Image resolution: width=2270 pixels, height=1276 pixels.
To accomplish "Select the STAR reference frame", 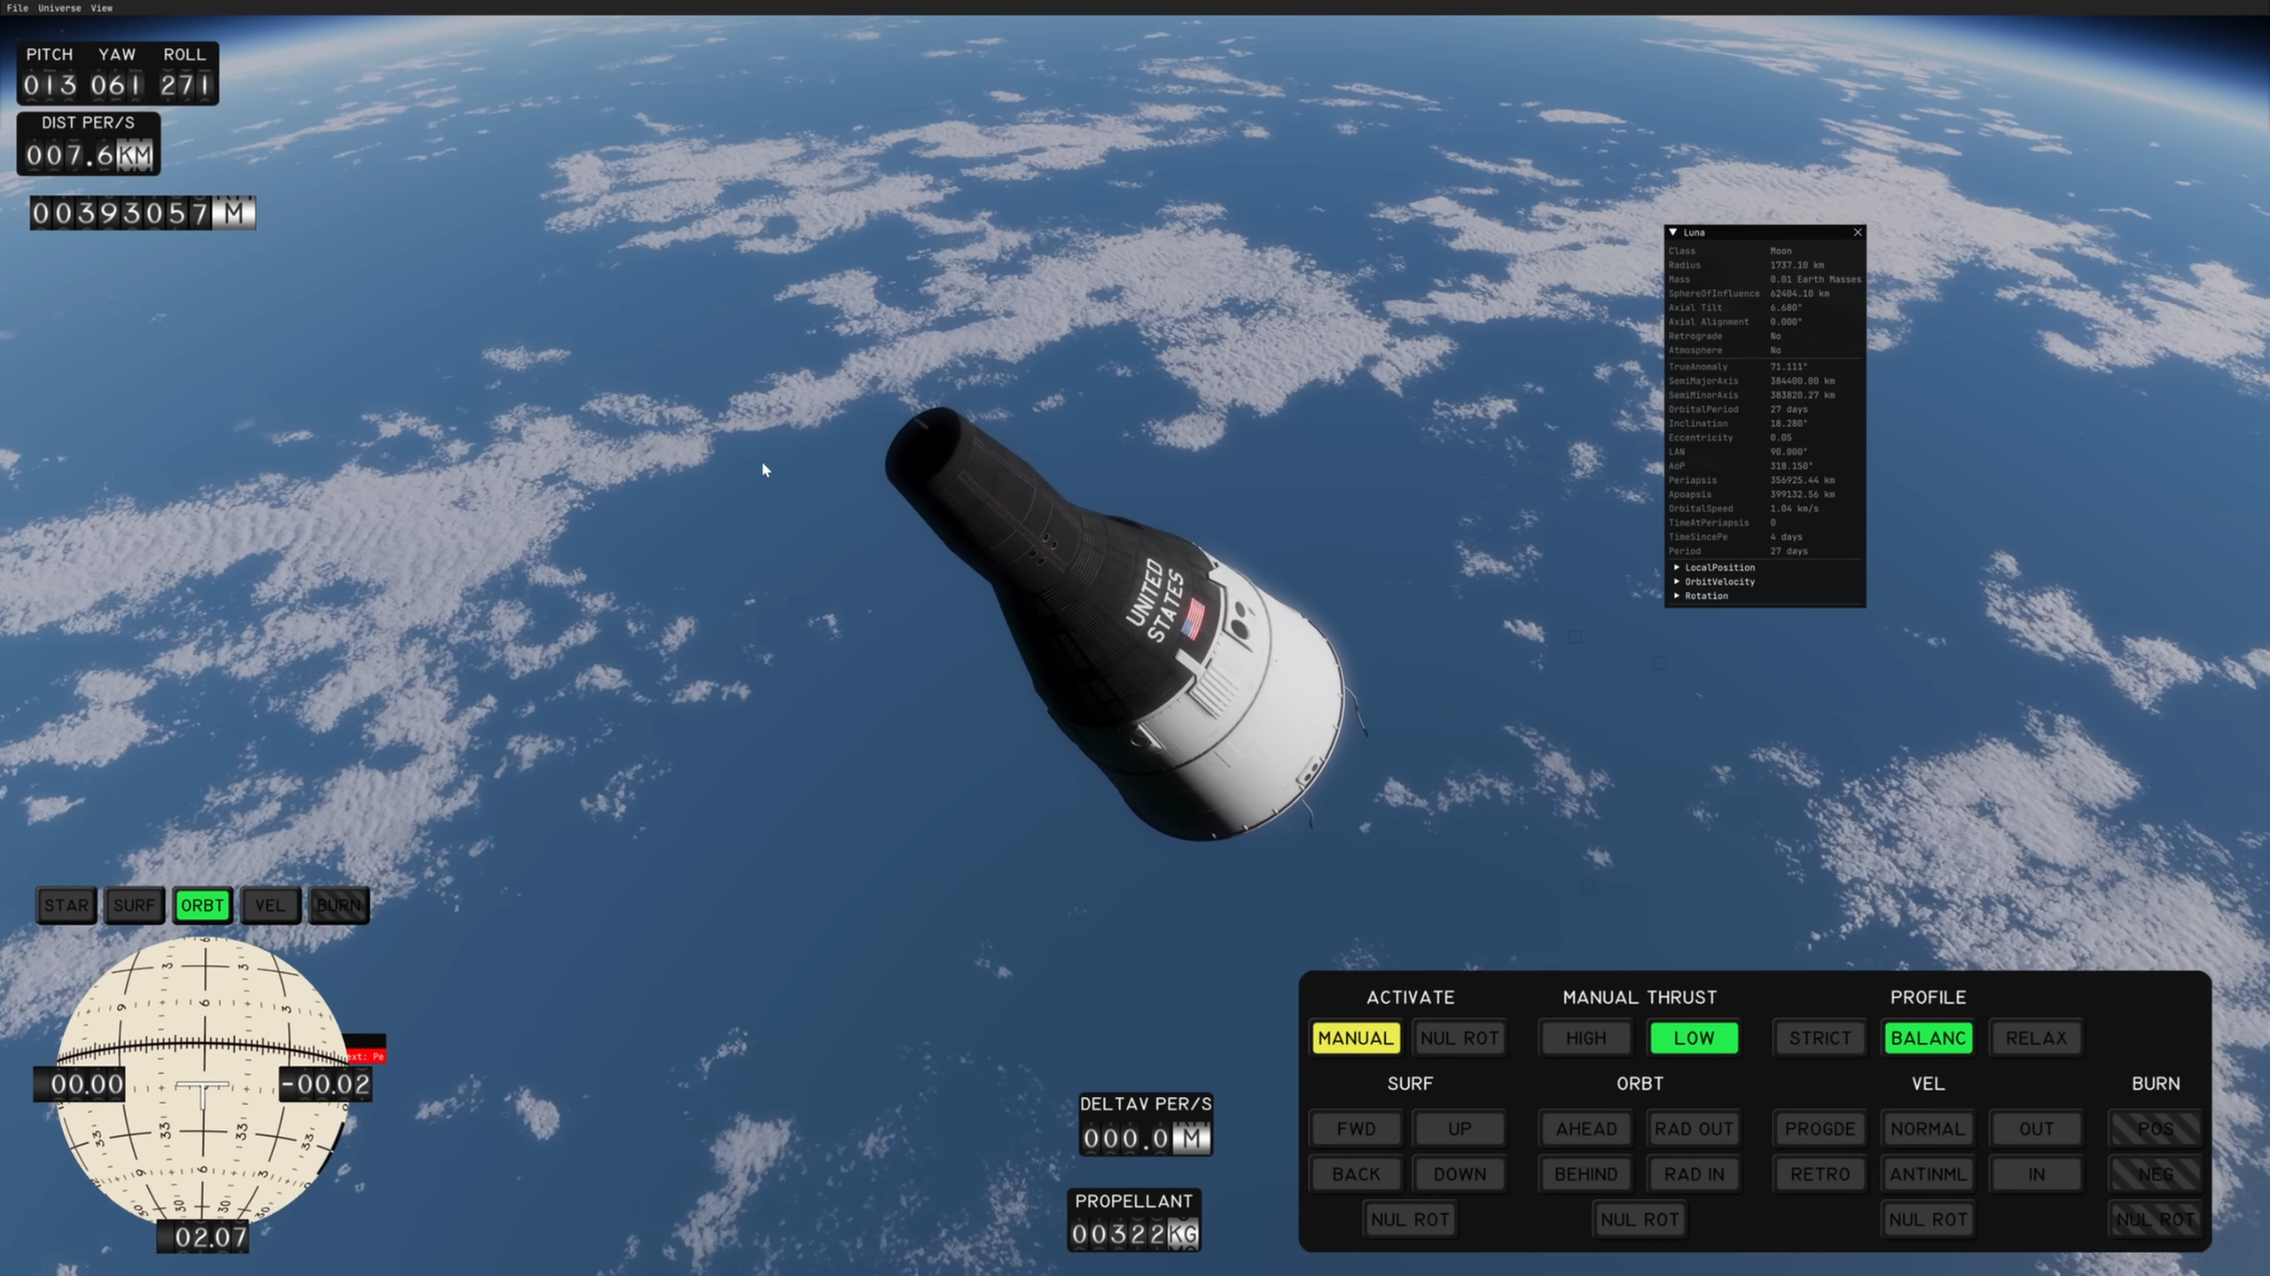I will pyautogui.click(x=67, y=906).
